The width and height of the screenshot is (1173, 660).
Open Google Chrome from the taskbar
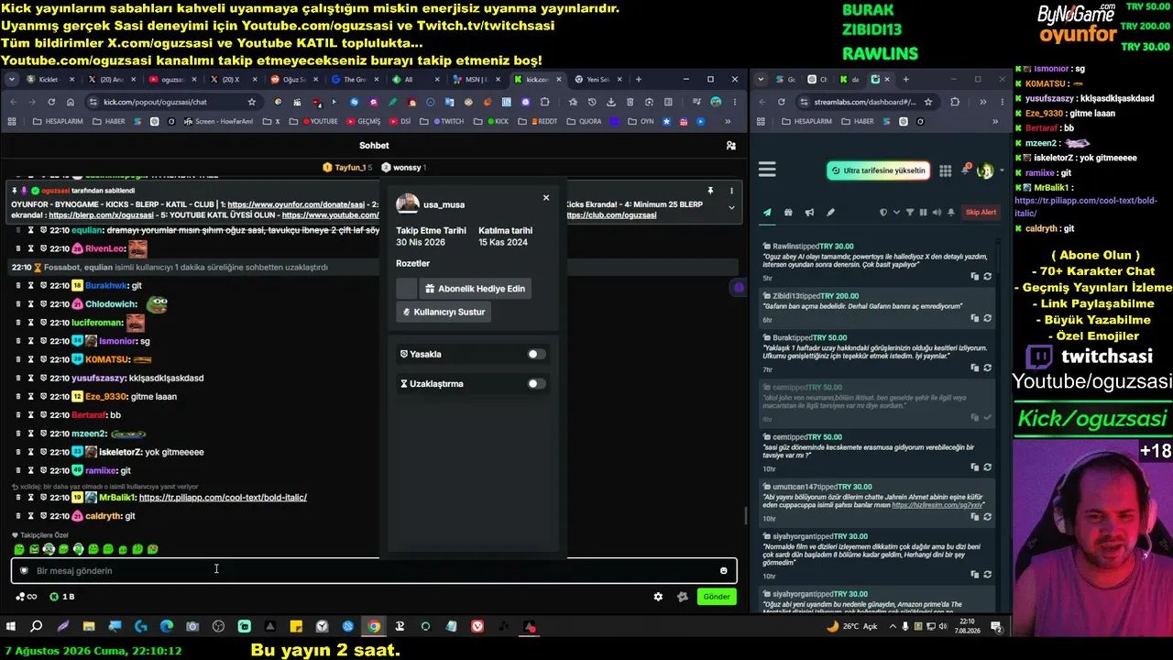(x=374, y=627)
